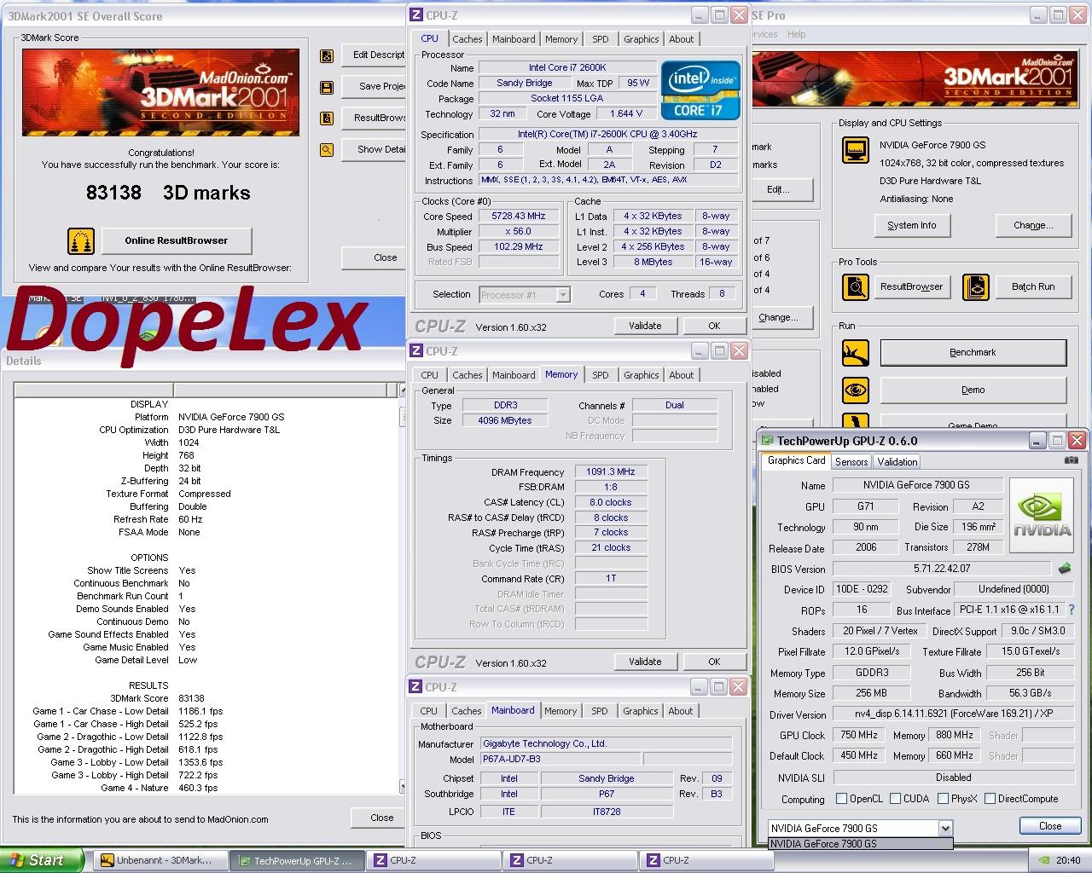Click the Change... button under display settings
The height and width of the screenshot is (873, 1092).
point(1033,225)
